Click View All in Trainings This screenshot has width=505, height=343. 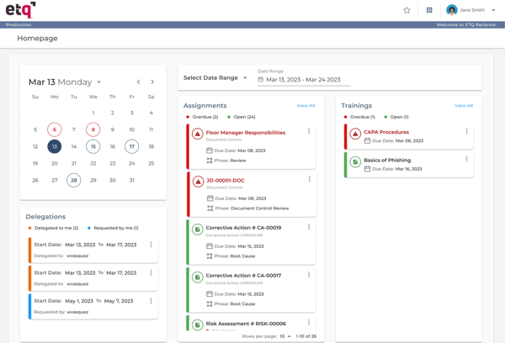(x=464, y=106)
